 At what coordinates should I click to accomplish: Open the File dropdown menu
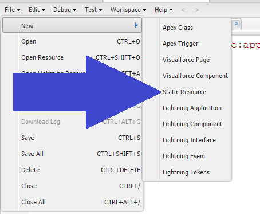pos(13,10)
